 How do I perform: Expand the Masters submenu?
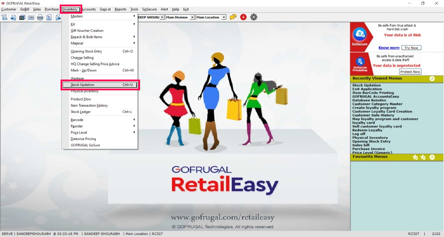tap(100, 16)
